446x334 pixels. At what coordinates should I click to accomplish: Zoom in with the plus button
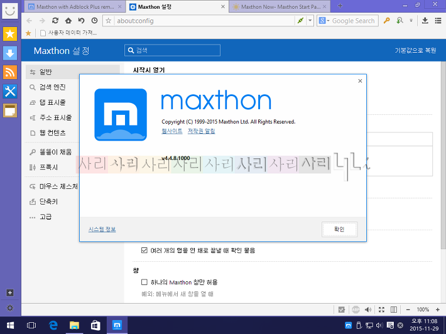437,310
